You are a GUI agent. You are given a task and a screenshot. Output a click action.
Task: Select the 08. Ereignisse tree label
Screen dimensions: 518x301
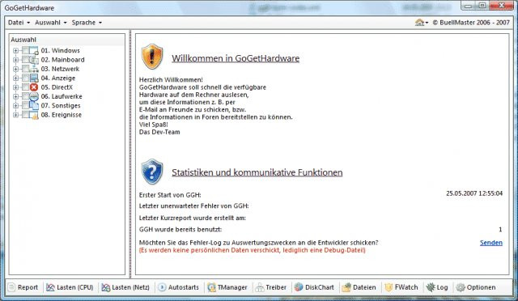[x=62, y=115]
